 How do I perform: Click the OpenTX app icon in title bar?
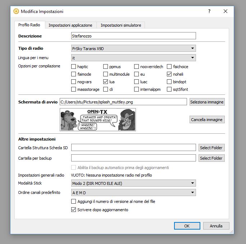pyautogui.click(x=16, y=11)
